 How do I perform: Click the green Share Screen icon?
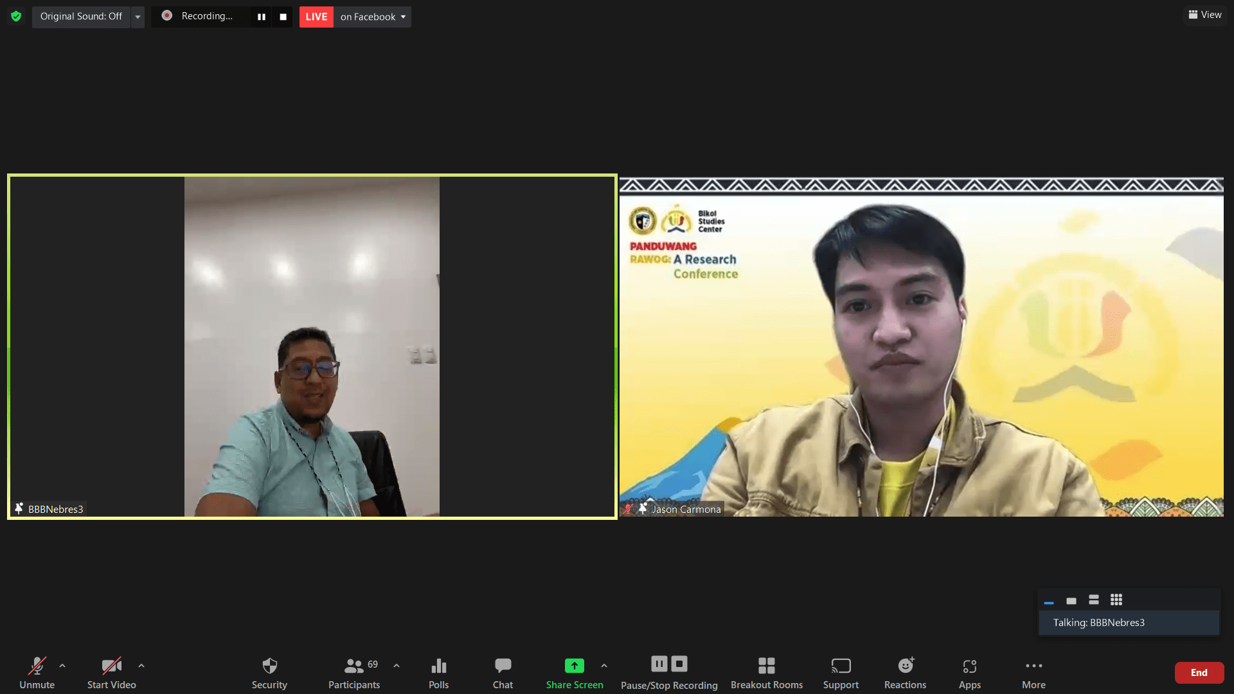[x=574, y=666]
